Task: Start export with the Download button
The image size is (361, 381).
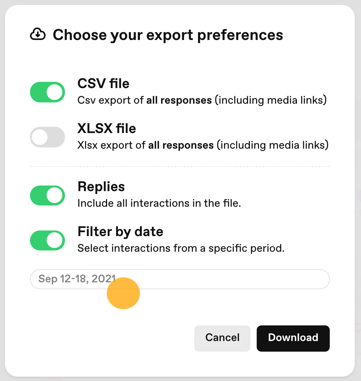Action: (x=293, y=339)
